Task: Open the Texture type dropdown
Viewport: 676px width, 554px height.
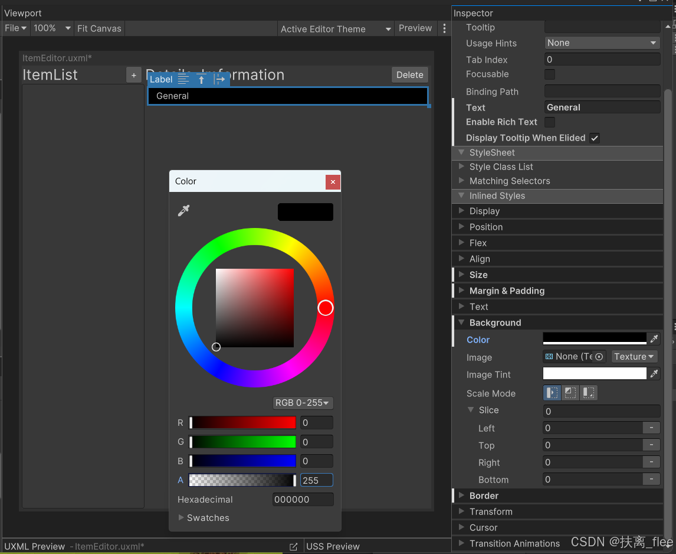Action: tap(634, 357)
